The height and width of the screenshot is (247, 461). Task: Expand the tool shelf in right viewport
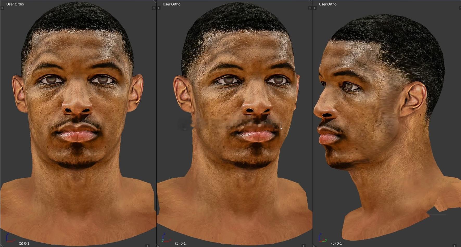[315, 8]
